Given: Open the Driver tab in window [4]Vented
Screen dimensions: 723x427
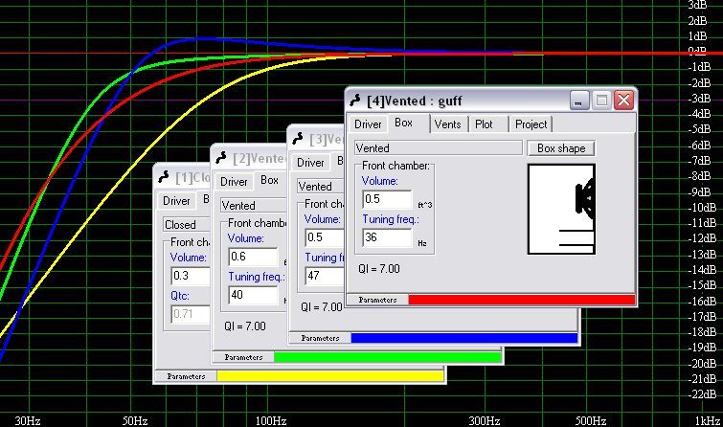Looking at the screenshot, I should (x=368, y=124).
